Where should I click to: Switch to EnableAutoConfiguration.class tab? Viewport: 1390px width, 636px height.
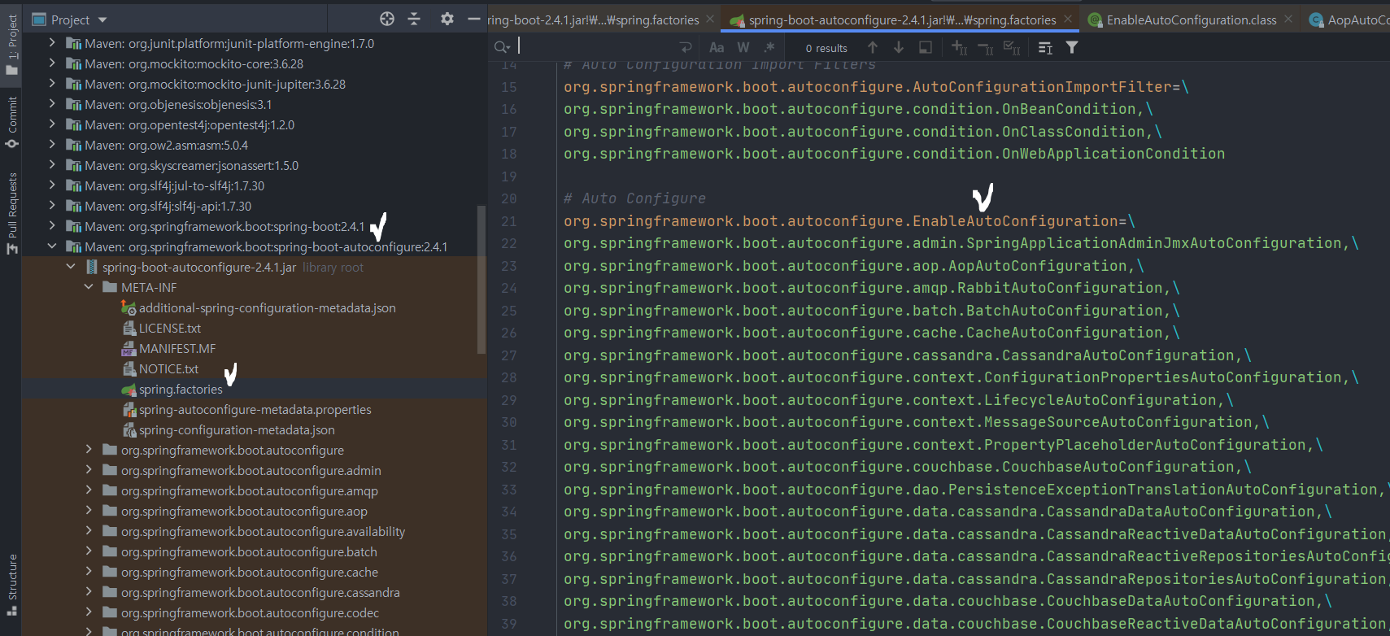(x=1191, y=20)
